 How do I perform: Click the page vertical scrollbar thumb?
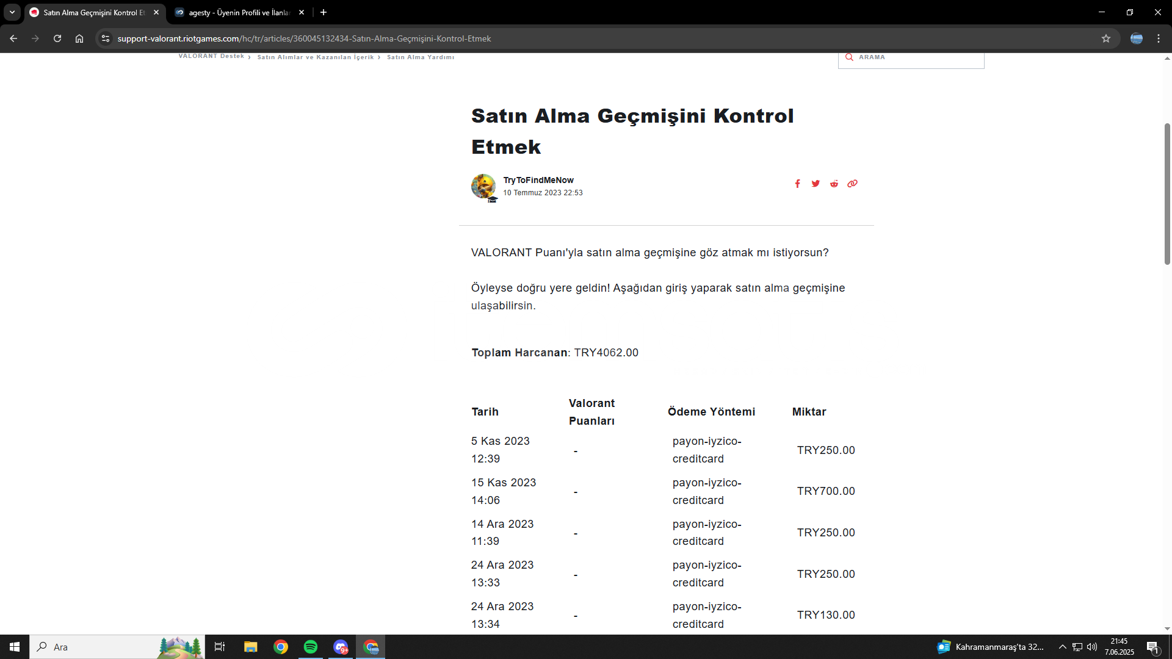[x=1167, y=194]
